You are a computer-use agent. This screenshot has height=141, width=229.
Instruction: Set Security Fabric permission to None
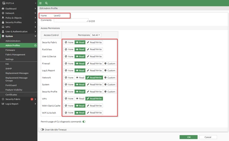pyautogui.click(x=69, y=42)
